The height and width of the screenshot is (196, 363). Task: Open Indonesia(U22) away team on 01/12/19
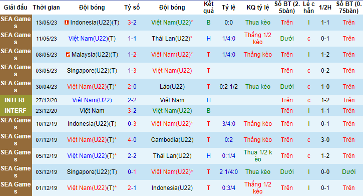coord(172,188)
